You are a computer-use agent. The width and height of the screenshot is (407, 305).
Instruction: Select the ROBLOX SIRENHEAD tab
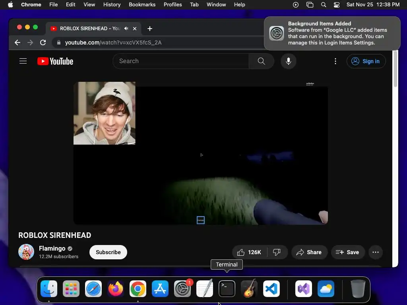pos(93,29)
